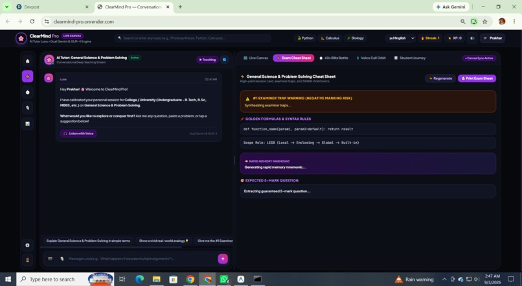Click 'Show a vivid real-world analogy' suggestion
Image resolution: width=522 pixels, height=286 pixels.
[x=163, y=241]
